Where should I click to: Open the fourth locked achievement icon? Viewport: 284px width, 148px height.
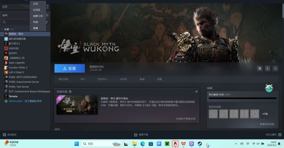(244, 114)
